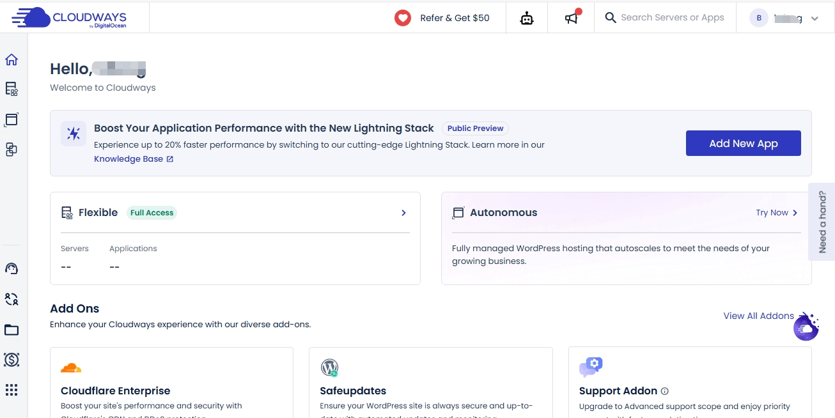Click the Safeupdates WordPress icon
This screenshot has height=418, width=835.
click(x=329, y=368)
